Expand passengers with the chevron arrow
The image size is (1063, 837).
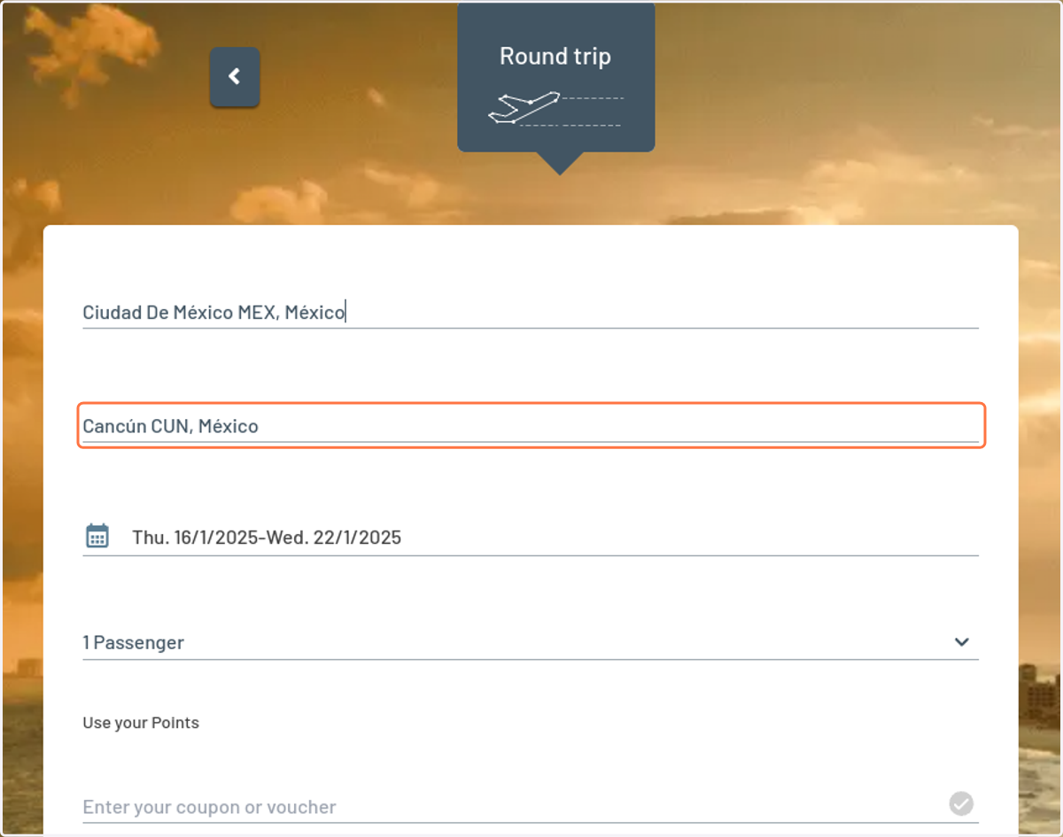tap(962, 642)
